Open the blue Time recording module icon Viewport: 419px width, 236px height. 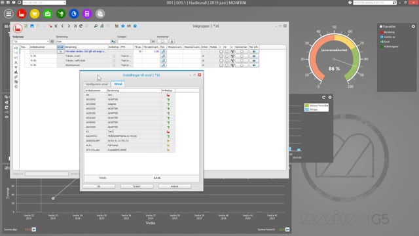coord(74,14)
